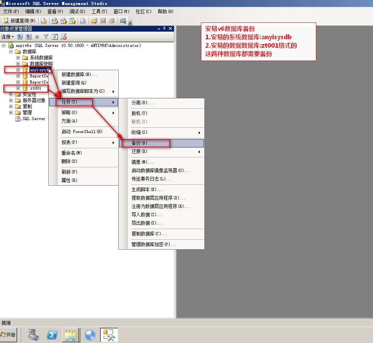The image size is (373, 343).
Task: Open the 连接 dropdown in Object Explorer
Action: 7,37
